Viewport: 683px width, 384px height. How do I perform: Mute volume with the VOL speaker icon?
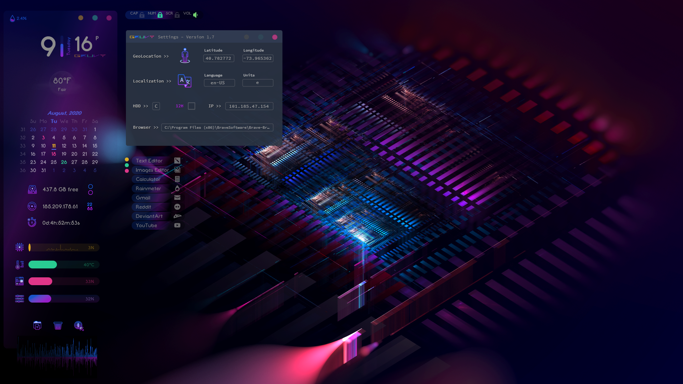[x=195, y=15]
